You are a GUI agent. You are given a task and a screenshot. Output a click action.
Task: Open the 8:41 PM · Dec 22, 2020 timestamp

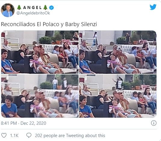(23, 123)
